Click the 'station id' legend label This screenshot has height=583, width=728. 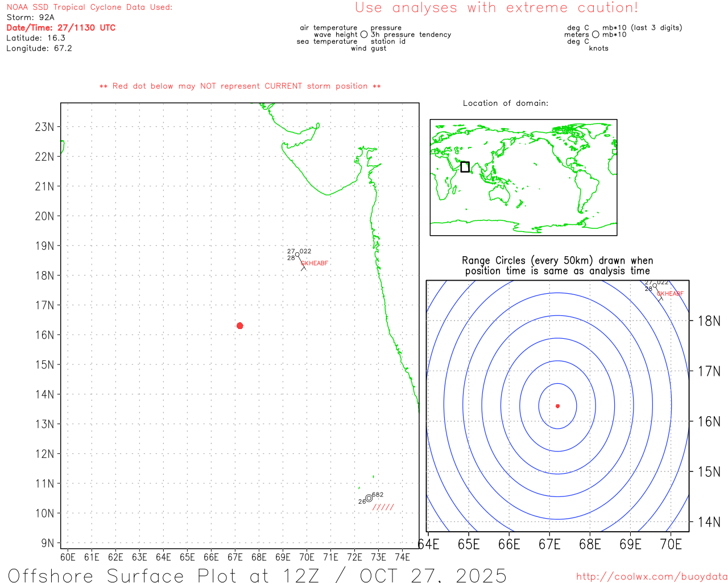click(388, 42)
